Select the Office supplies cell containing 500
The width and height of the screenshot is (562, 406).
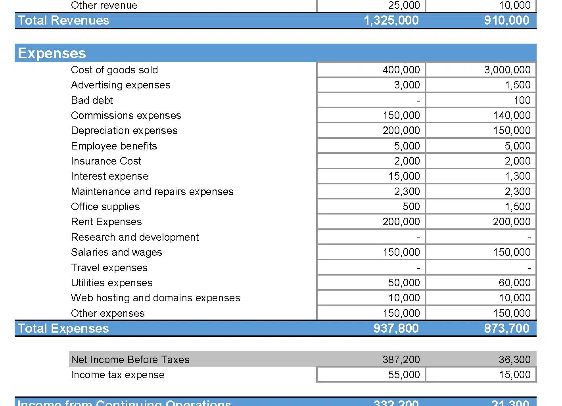371,207
